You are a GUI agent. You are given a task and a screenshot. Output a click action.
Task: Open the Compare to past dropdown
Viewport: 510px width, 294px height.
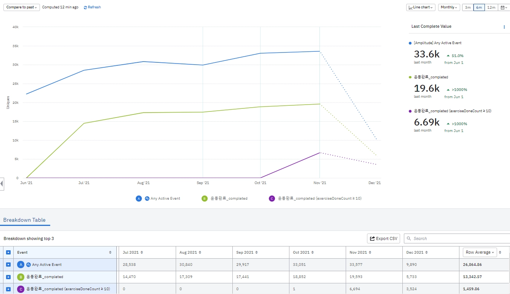[22, 7]
